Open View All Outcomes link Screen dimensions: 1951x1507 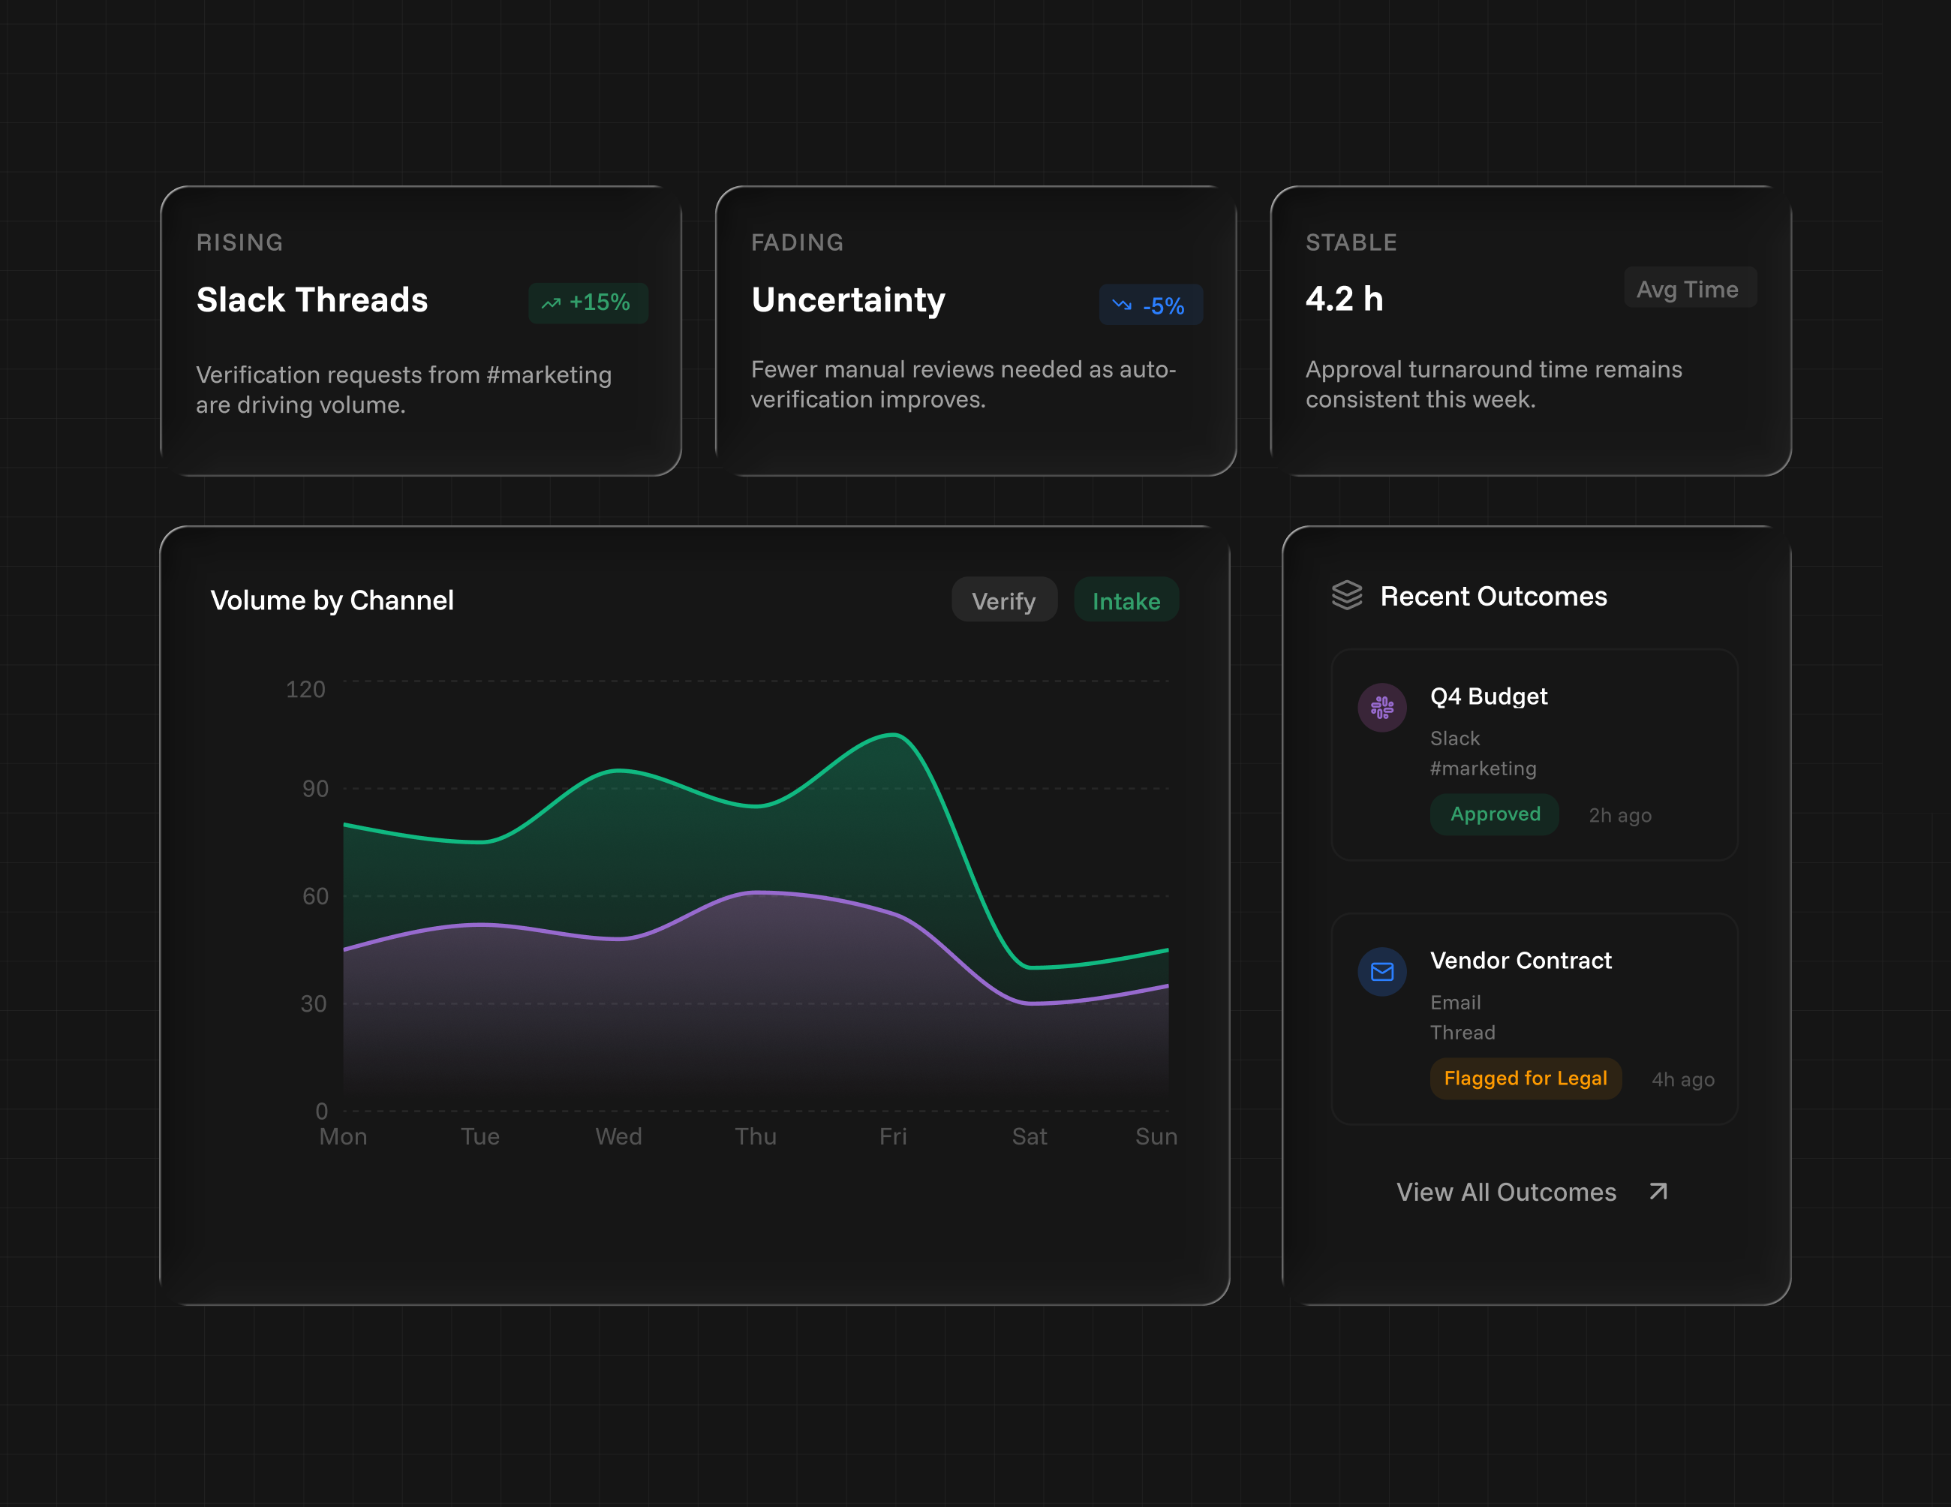coord(1506,1192)
